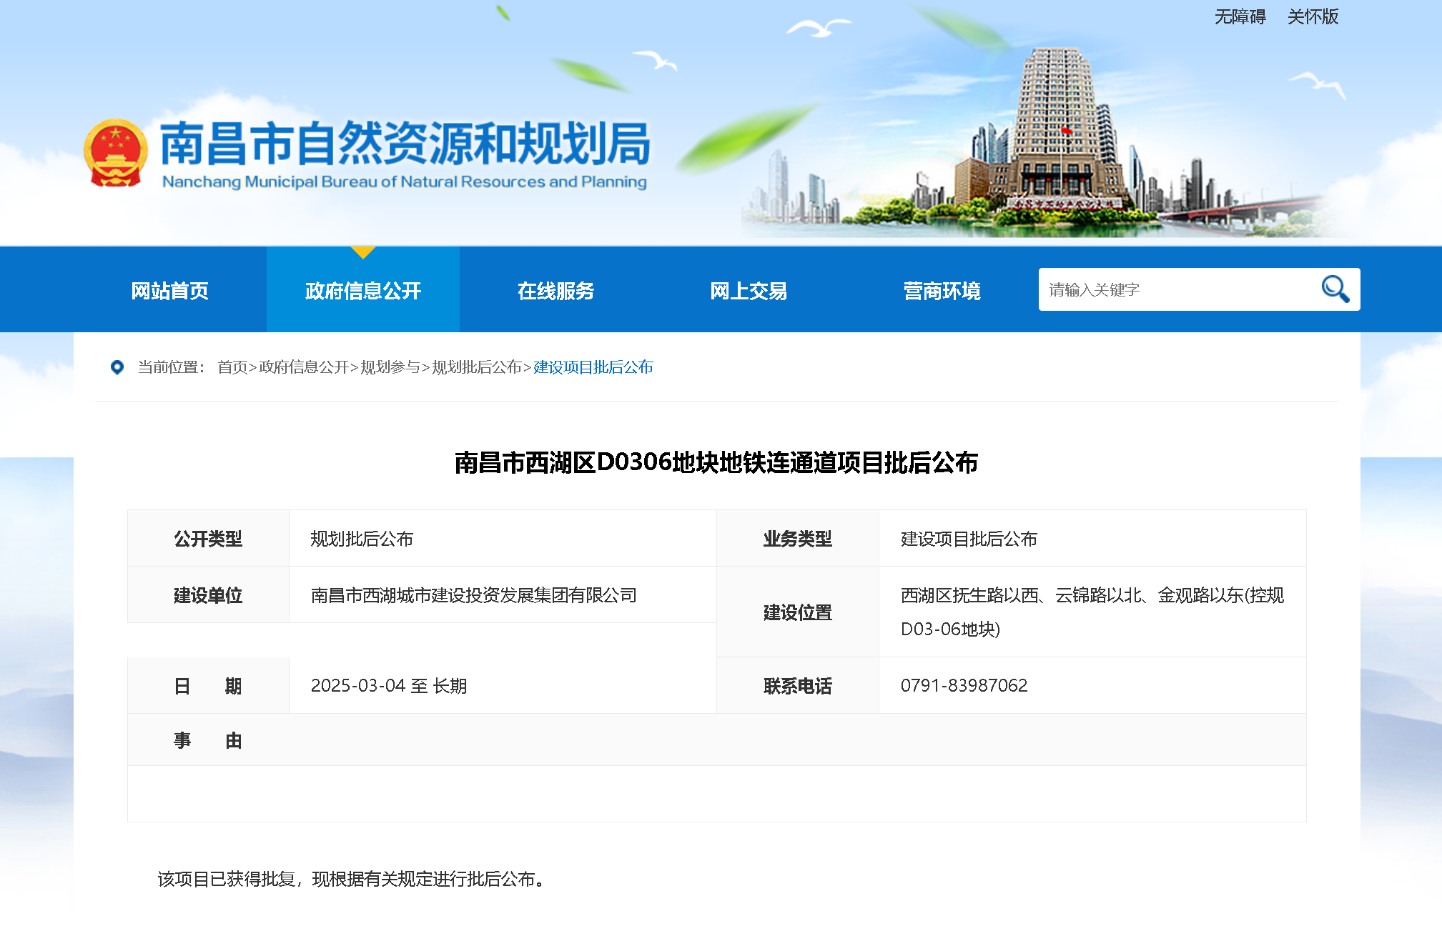Click the search magnifier icon
This screenshot has height=926, width=1442.
pos(1335,289)
